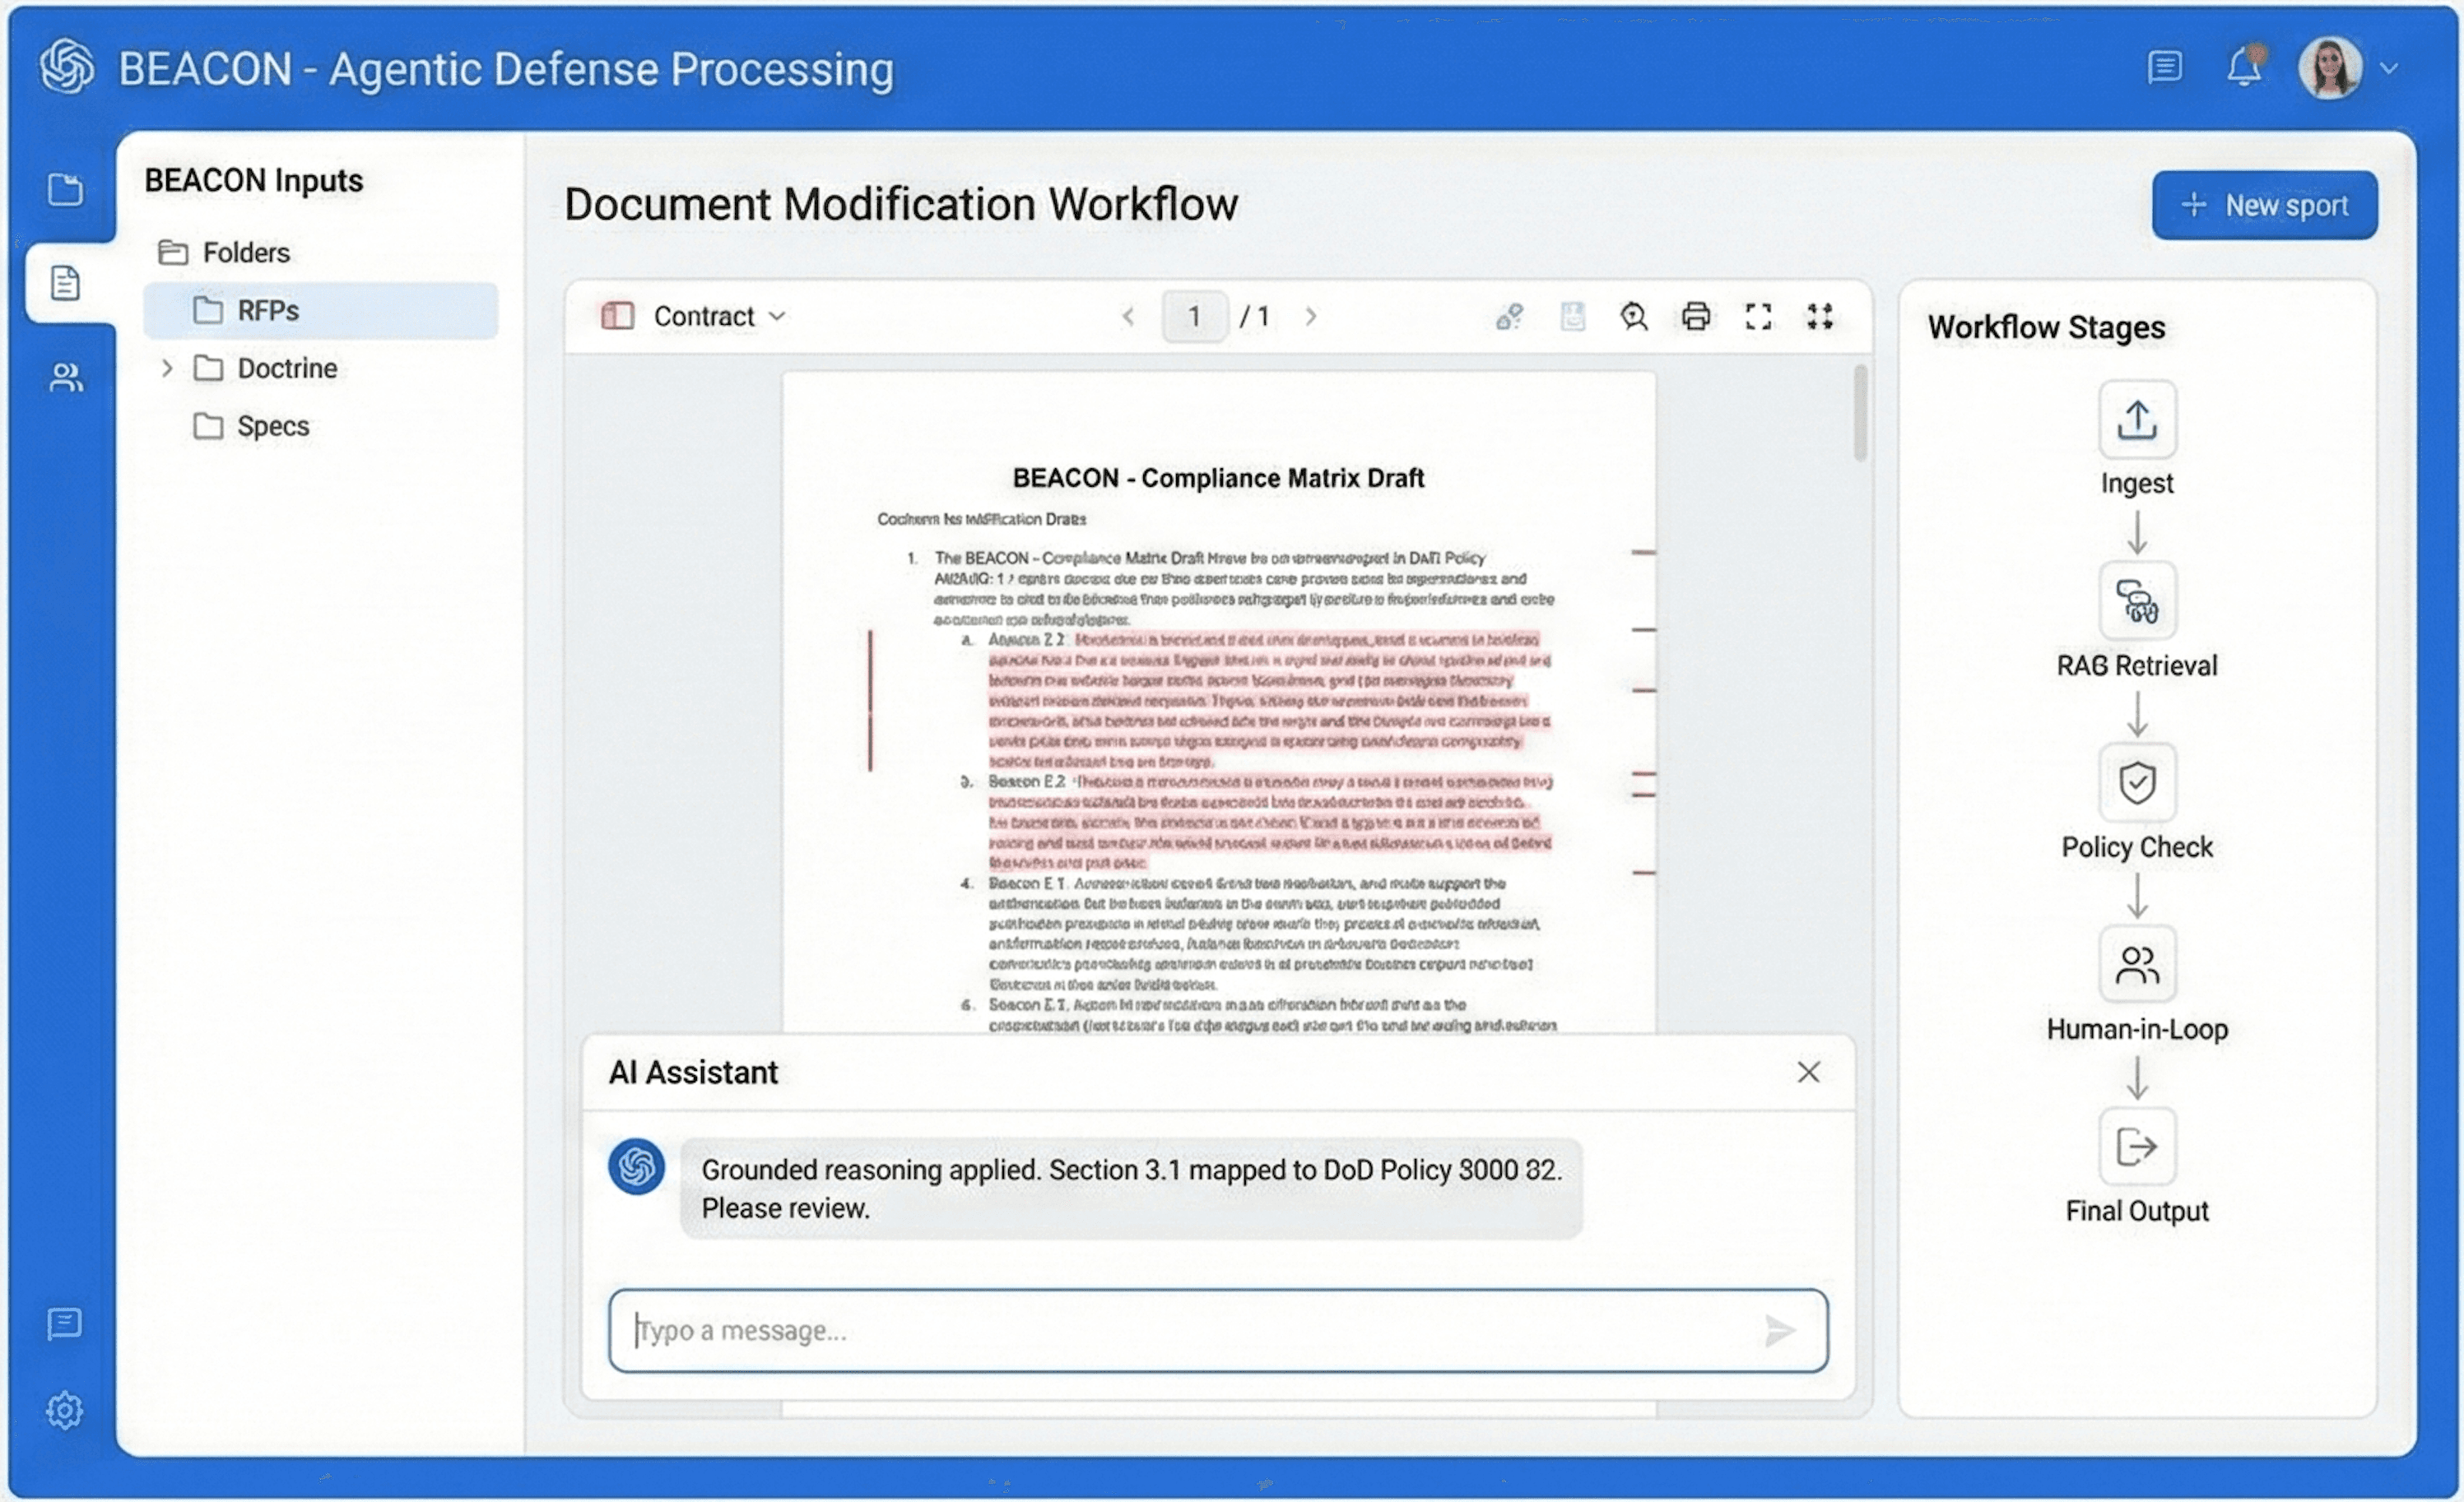Switch to the documents tab in sidebar
Image resolution: width=2464 pixels, height=1502 pixels.
(66, 283)
